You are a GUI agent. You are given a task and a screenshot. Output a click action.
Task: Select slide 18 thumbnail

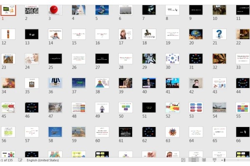click(149, 34)
